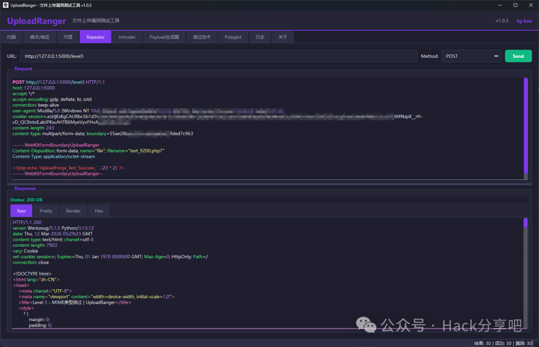Switch to Pretty response view
Image resolution: width=539 pixels, height=347 pixels.
[x=46, y=211]
